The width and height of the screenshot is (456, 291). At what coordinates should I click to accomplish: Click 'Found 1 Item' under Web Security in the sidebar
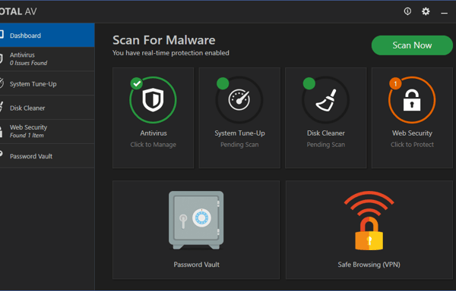tap(27, 136)
